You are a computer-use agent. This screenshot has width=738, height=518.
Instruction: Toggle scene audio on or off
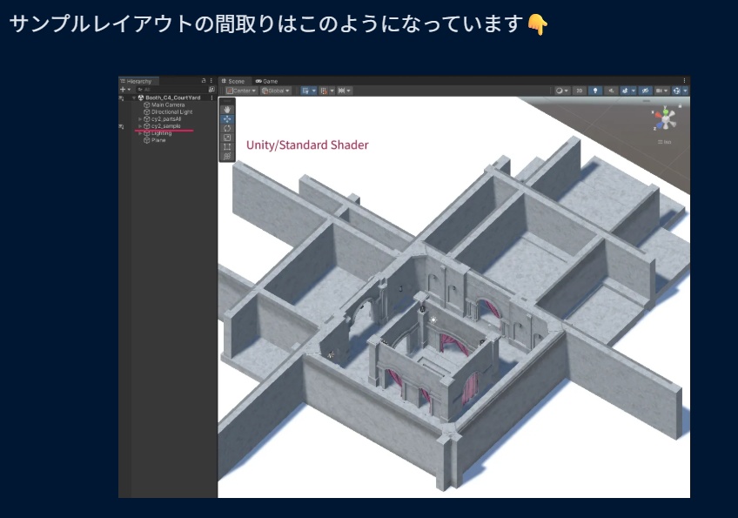pos(612,91)
